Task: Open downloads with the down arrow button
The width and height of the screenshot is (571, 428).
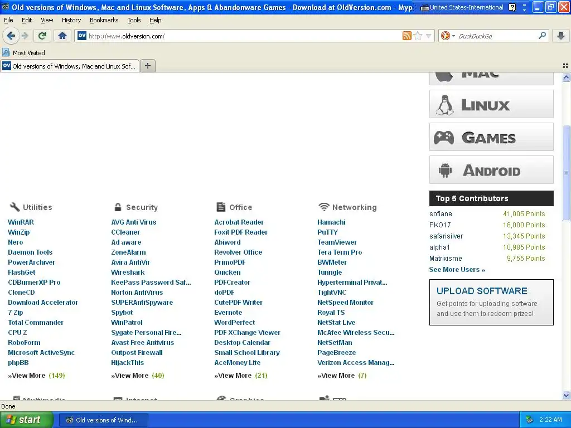Action: [561, 36]
